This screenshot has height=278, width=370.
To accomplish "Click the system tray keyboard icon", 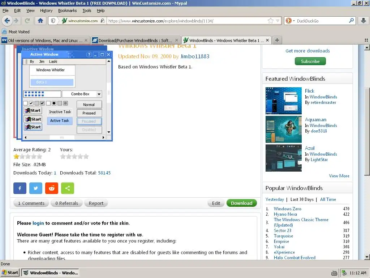I will [334, 273].
